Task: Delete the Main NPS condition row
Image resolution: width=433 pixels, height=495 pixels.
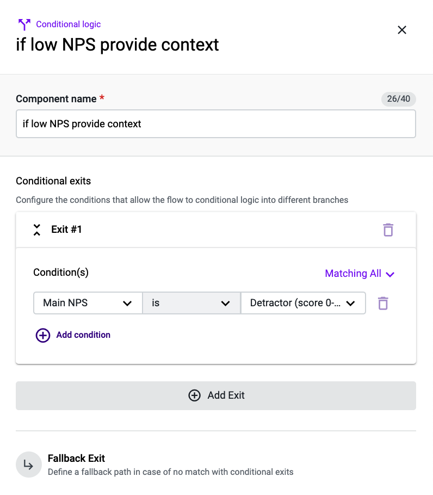Action: click(x=383, y=304)
